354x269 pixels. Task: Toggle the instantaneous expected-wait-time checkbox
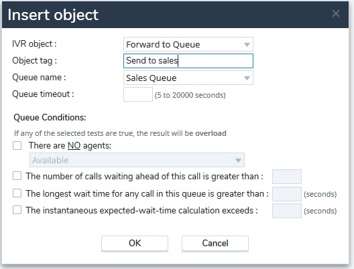[x=17, y=210]
